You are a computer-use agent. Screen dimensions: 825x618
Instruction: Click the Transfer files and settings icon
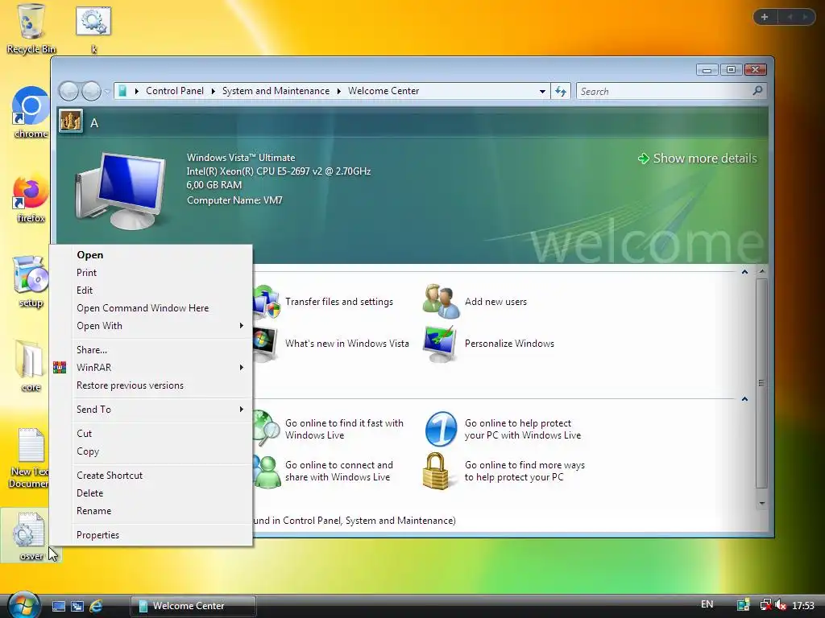pos(266,303)
